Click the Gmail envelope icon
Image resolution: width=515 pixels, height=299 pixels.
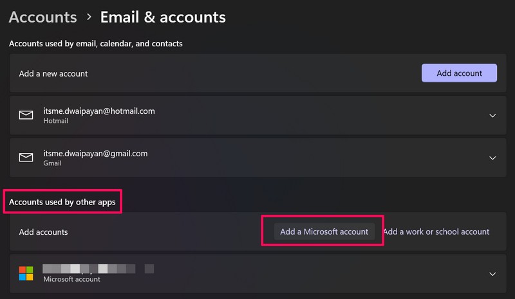pos(26,158)
